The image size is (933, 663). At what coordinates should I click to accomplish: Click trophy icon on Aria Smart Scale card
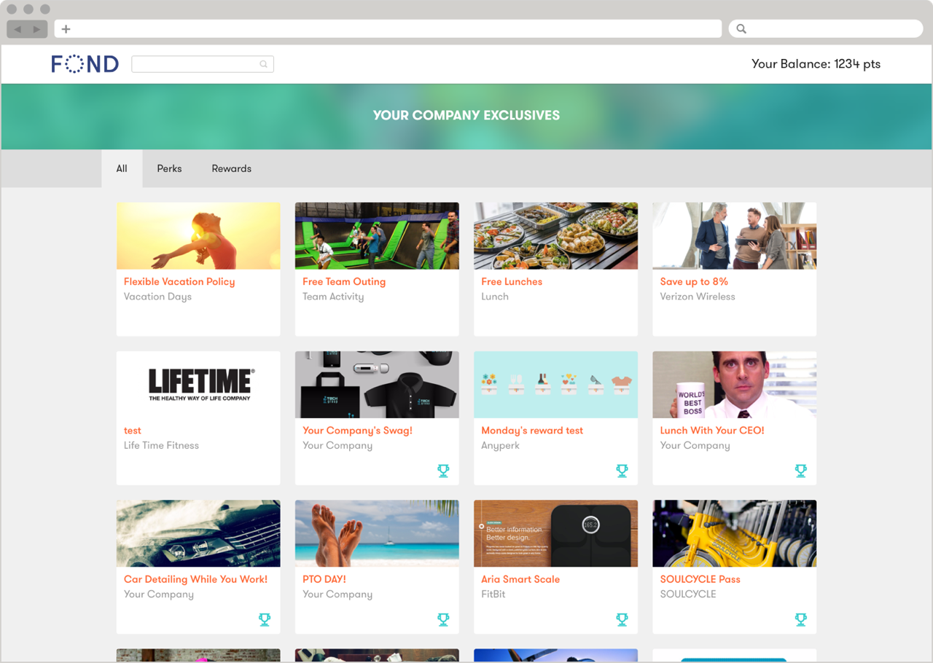tap(622, 619)
